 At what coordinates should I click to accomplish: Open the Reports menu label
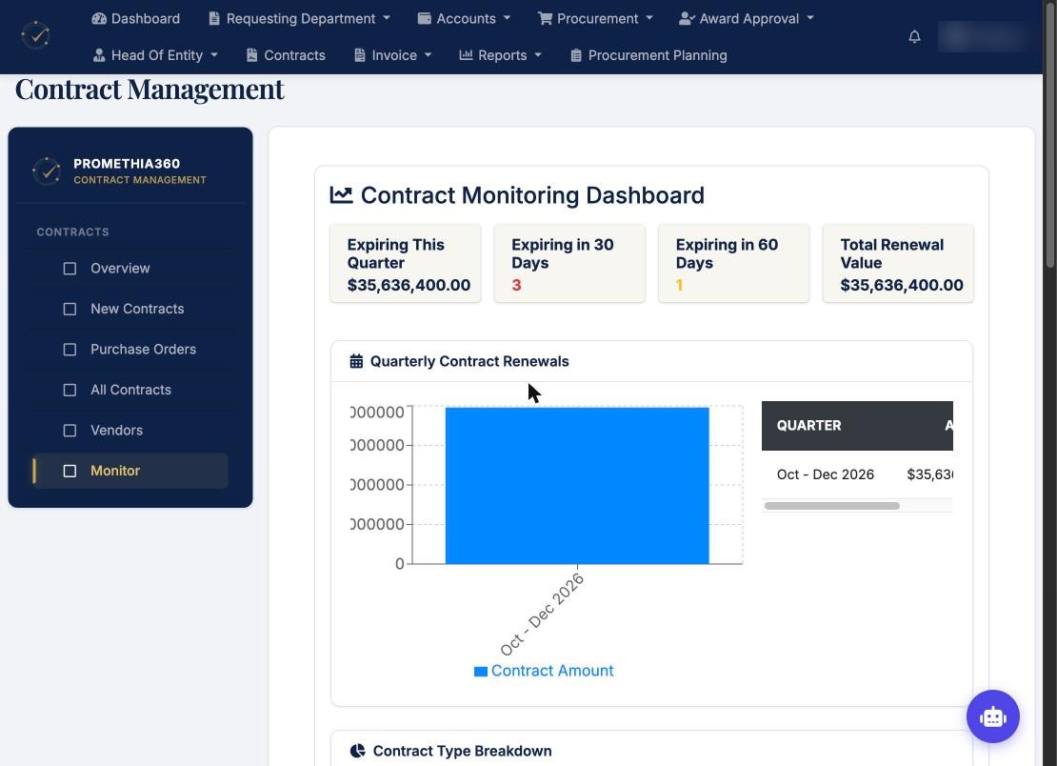[502, 55]
